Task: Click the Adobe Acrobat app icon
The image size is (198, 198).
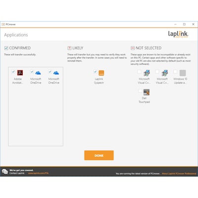Action: 20,73
